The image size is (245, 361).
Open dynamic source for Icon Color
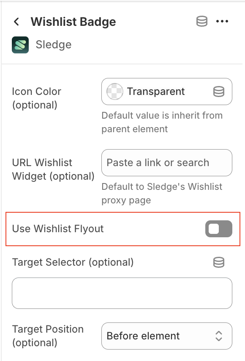point(219,92)
